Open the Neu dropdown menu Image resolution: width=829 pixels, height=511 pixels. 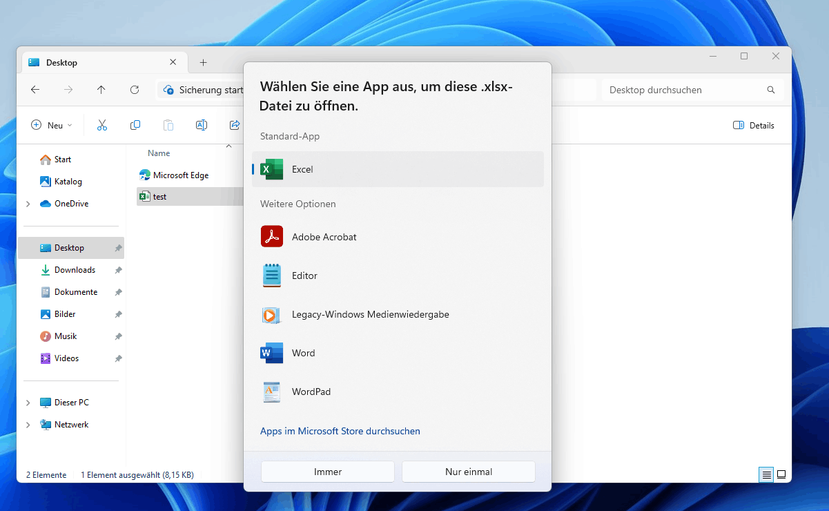tap(52, 125)
